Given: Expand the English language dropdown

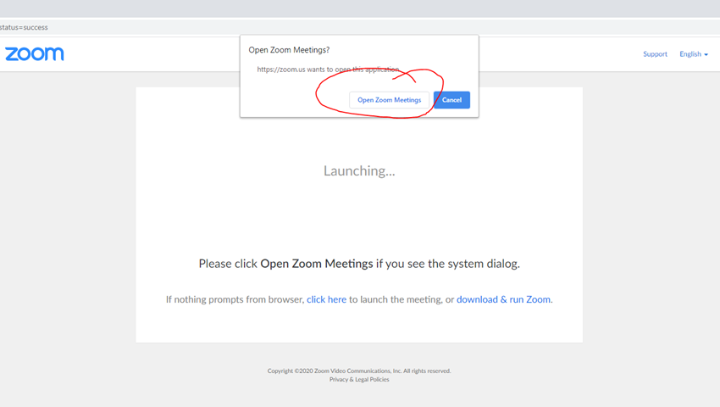Looking at the screenshot, I should [691, 54].
